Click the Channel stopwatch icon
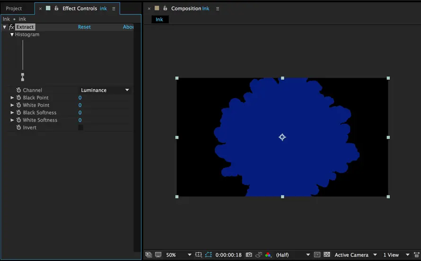 pyautogui.click(x=18, y=90)
